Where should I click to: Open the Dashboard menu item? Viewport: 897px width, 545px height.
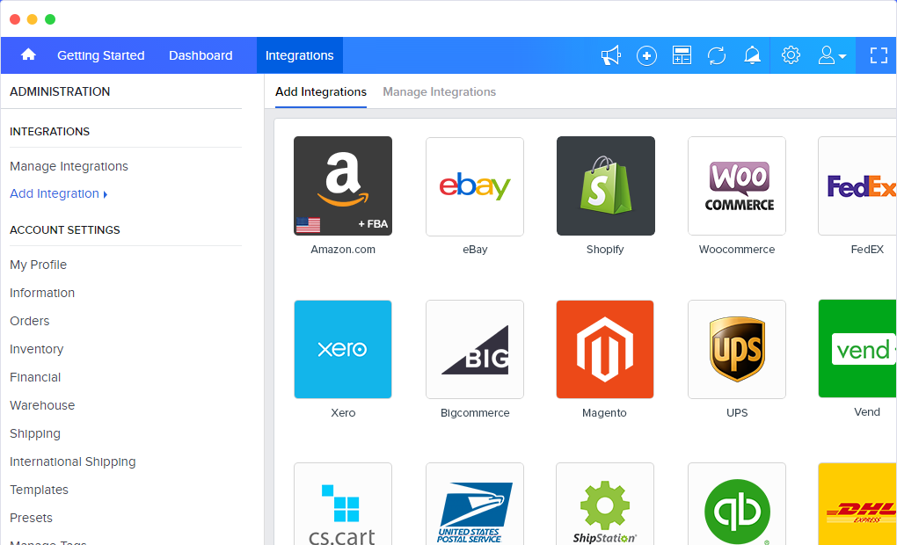point(201,55)
